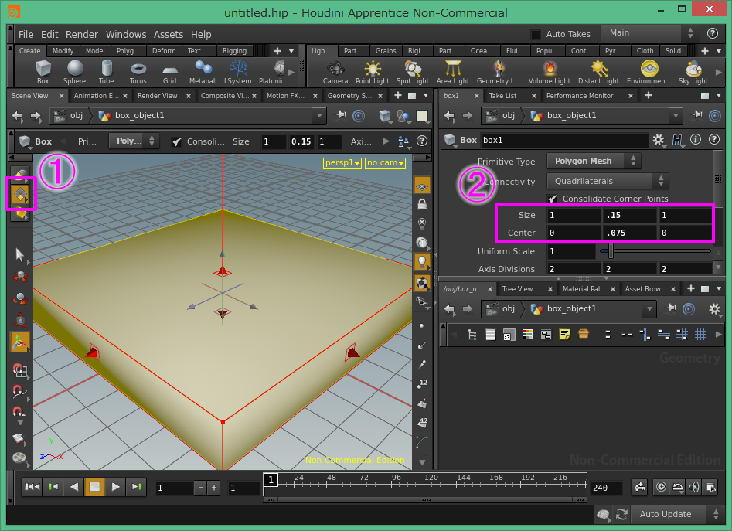Image resolution: width=732 pixels, height=531 pixels.
Task: Open the persp1 viewport menu
Action: tap(342, 163)
